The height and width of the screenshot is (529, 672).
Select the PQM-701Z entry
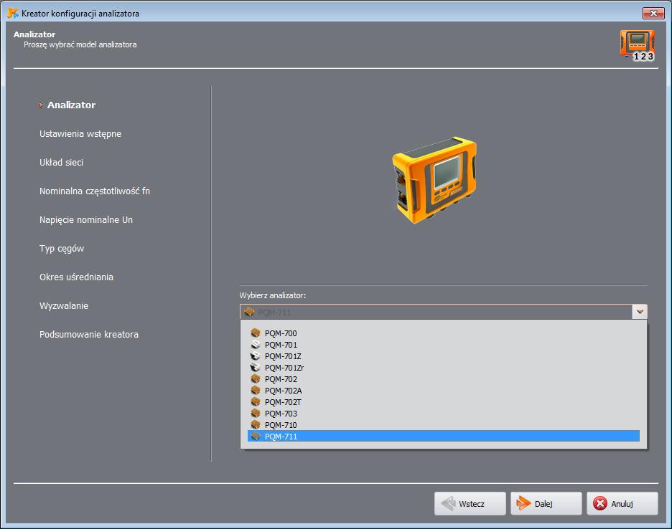(444, 356)
